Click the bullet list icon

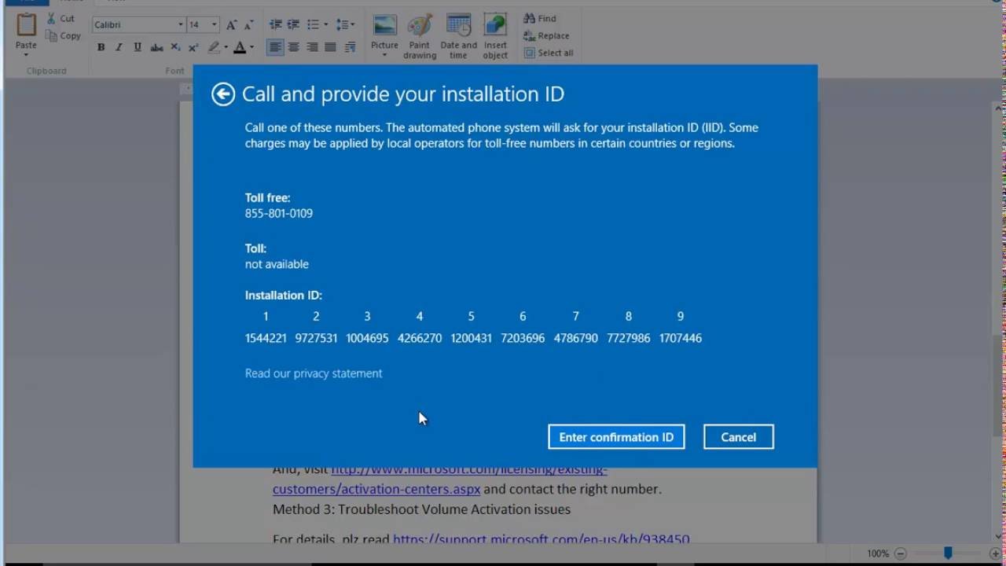coord(313,25)
